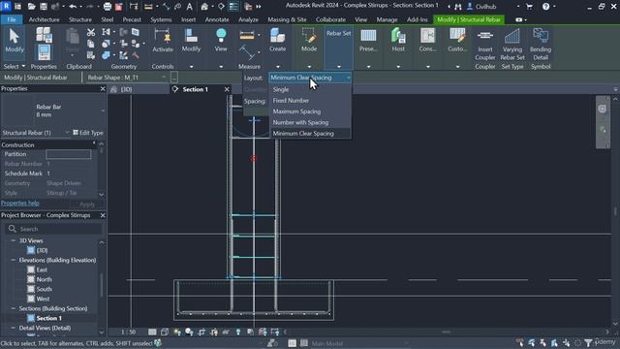
Task: Open the View lightbulb tool
Action: 221,41
